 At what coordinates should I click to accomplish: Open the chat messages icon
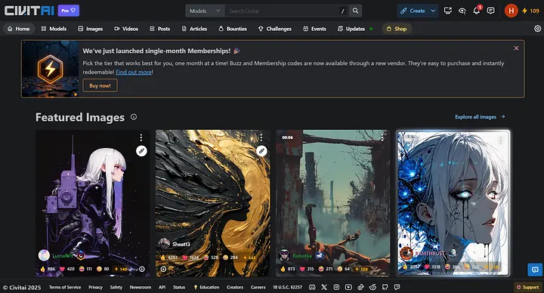pyautogui.click(x=490, y=11)
